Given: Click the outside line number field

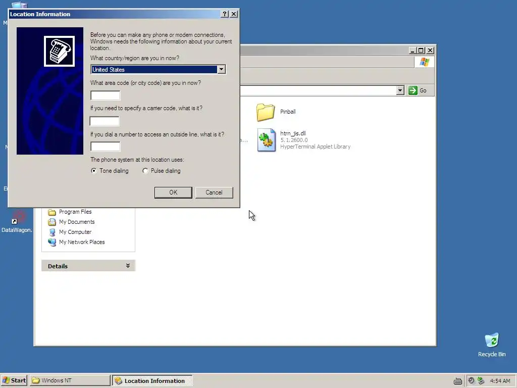Looking at the screenshot, I should (x=106, y=147).
